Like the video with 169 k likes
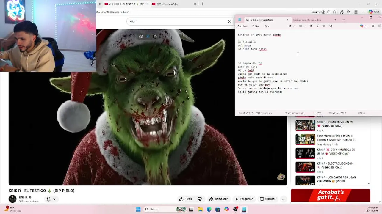The image size is (382, 214). 185,199
